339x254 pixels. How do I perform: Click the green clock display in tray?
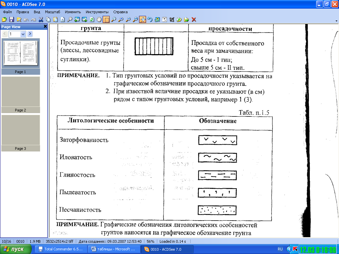(318, 250)
